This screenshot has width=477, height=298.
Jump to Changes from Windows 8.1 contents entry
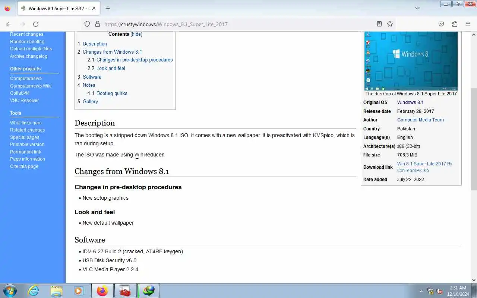tap(112, 52)
